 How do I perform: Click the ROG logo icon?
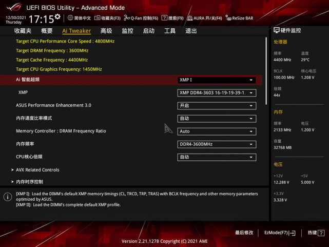[x=14, y=7]
